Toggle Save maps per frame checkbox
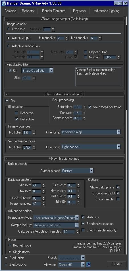 (90, 107)
